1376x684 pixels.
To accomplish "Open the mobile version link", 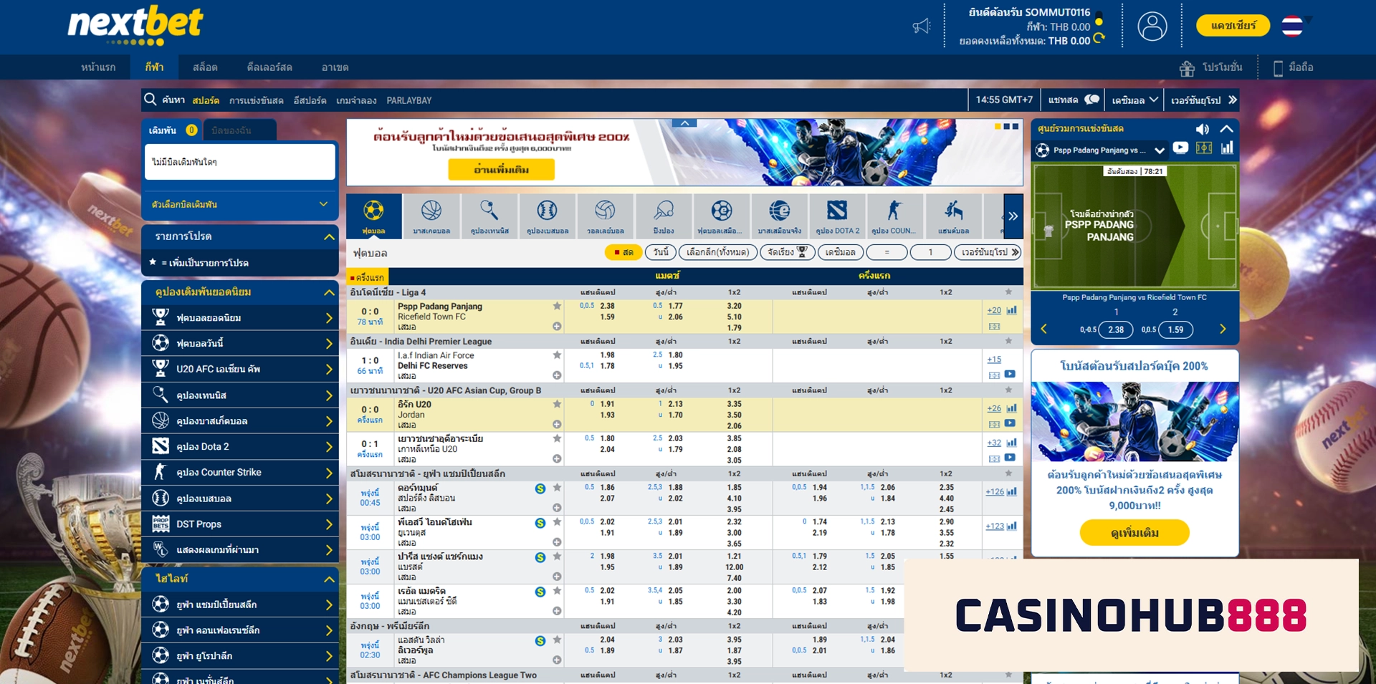I will (1294, 67).
